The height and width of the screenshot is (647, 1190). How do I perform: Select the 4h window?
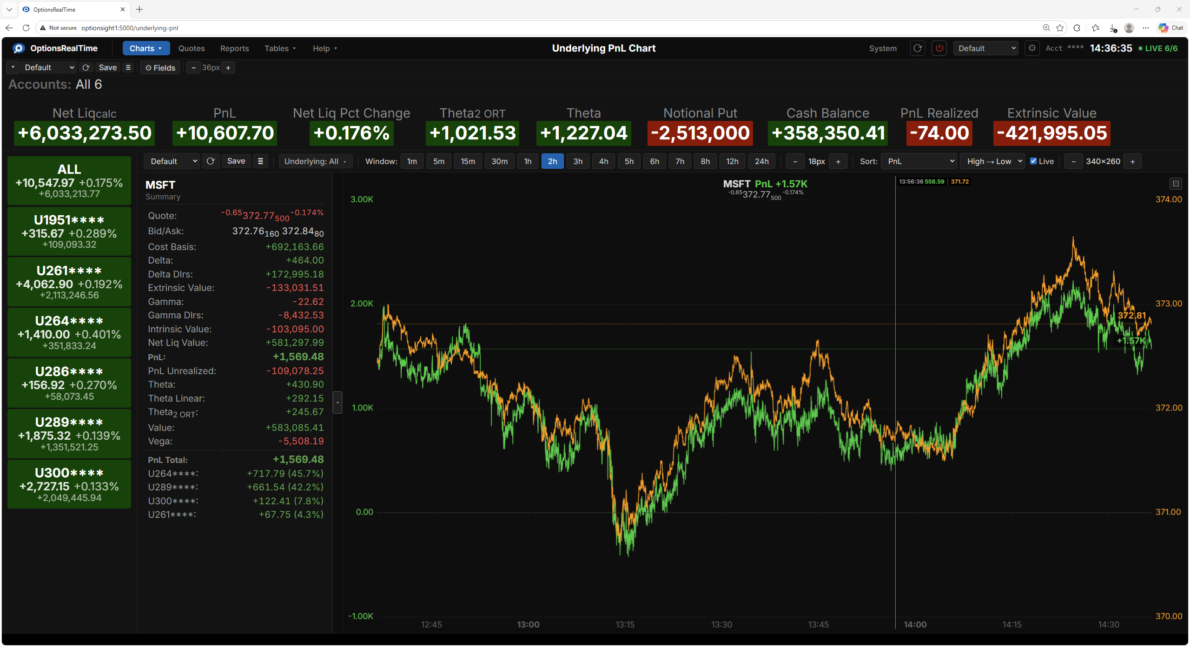(x=603, y=161)
